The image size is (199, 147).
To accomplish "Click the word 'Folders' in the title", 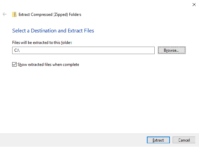I will tap(75, 15).
